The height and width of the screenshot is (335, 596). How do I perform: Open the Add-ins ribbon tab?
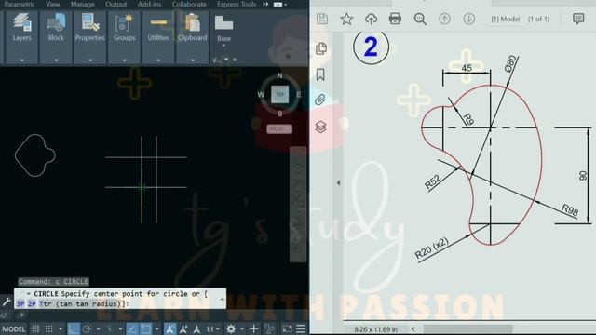tap(149, 4)
